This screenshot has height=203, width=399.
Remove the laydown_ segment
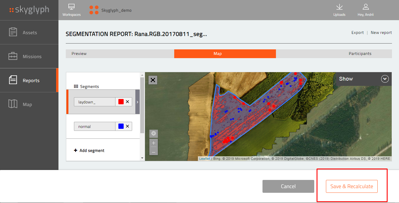pos(127,102)
